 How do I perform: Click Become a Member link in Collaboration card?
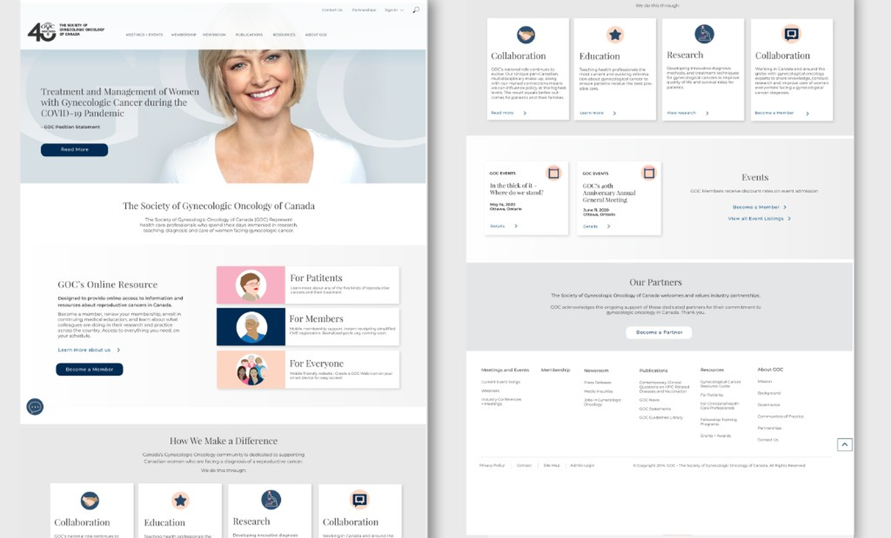click(774, 113)
